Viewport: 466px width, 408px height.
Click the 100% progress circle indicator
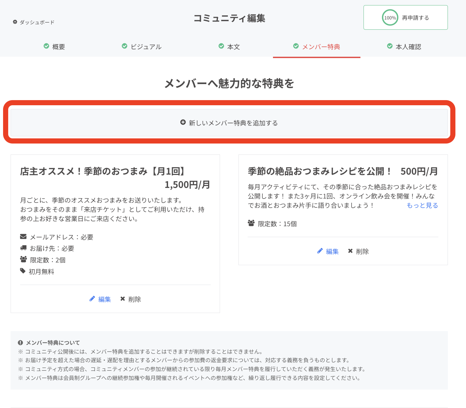click(390, 18)
